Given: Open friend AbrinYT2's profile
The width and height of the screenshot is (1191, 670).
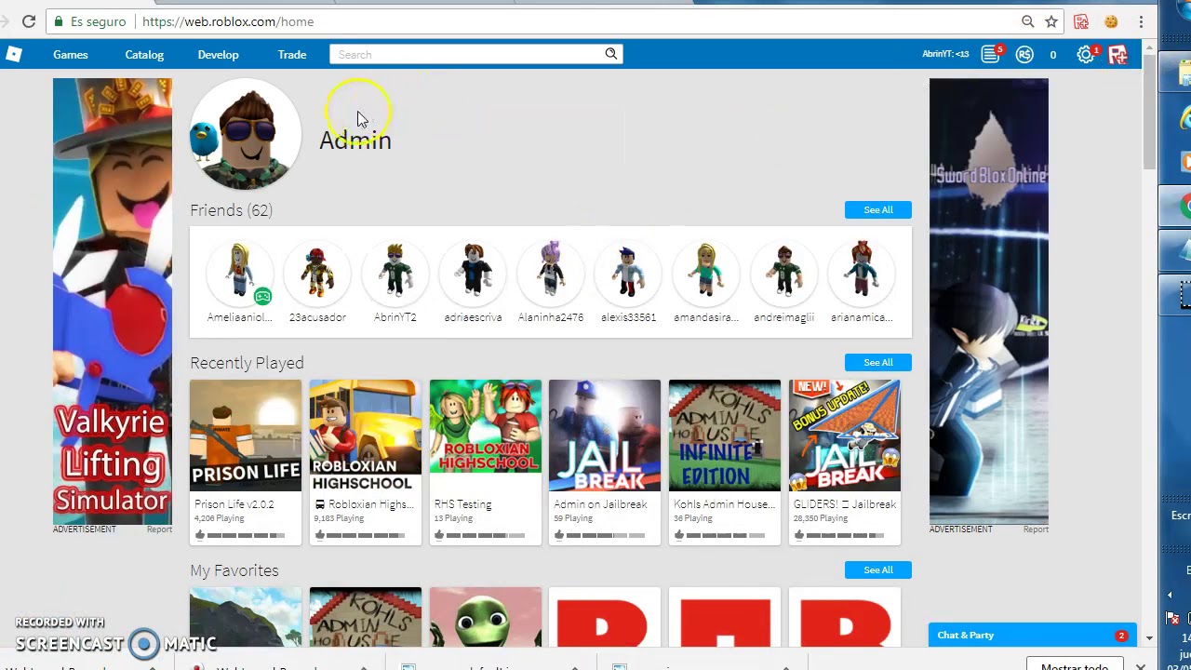Looking at the screenshot, I should [395, 283].
